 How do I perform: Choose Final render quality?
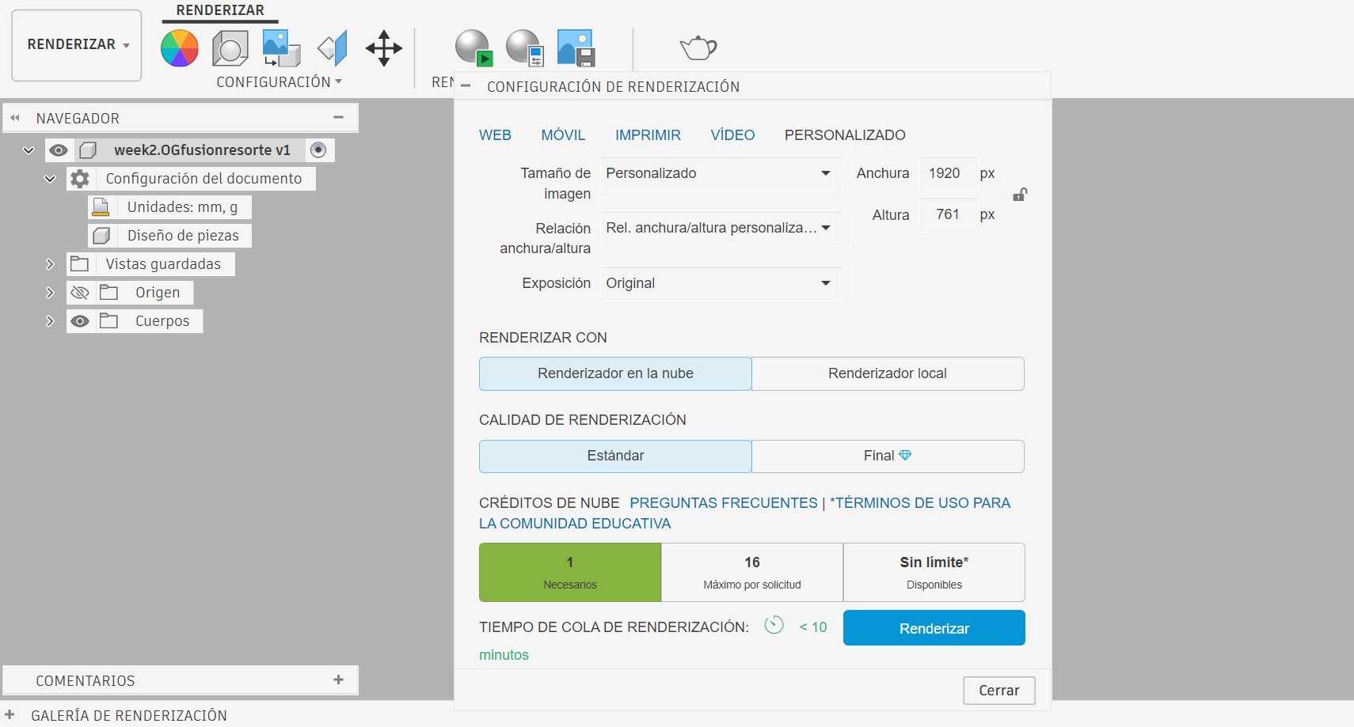point(888,456)
